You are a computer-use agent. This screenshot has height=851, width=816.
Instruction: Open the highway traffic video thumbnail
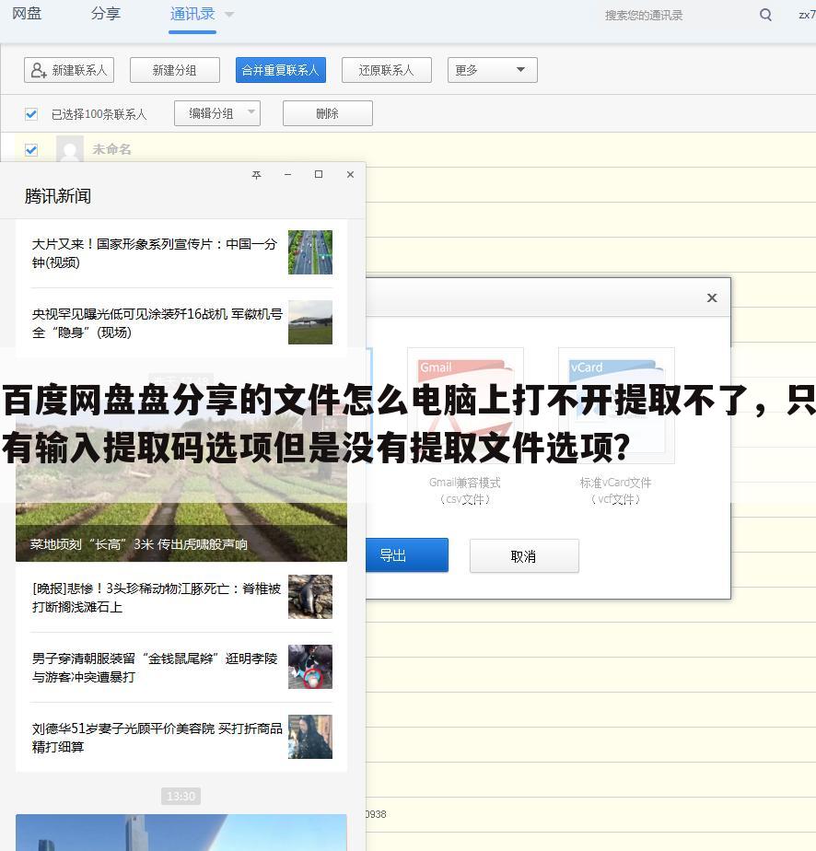tap(310, 252)
